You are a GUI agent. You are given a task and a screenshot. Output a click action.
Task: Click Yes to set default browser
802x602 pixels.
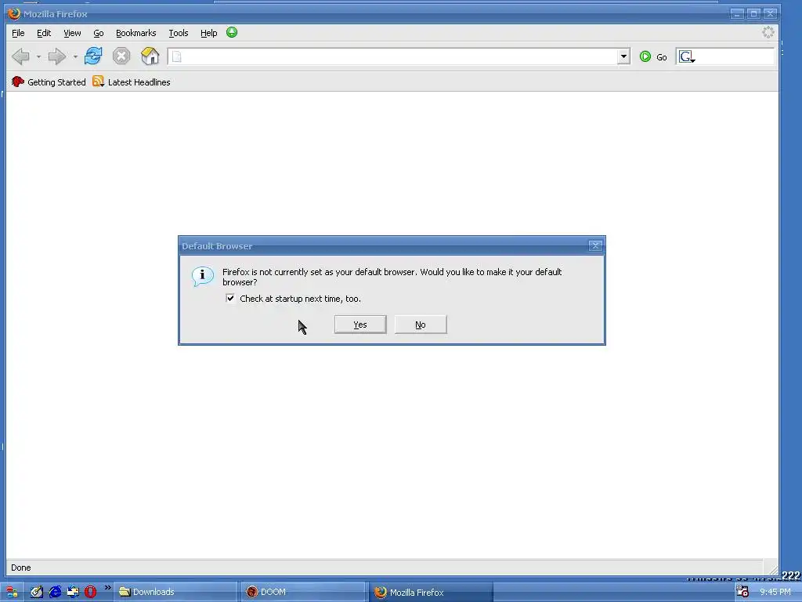tap(360, 325)
